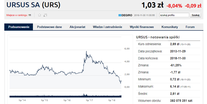Select the Podsumowanie tab
Viewport: 207px width, 104px height.
[19, 27]
